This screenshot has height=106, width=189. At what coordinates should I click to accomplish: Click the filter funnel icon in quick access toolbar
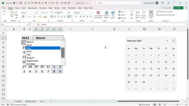50,3
